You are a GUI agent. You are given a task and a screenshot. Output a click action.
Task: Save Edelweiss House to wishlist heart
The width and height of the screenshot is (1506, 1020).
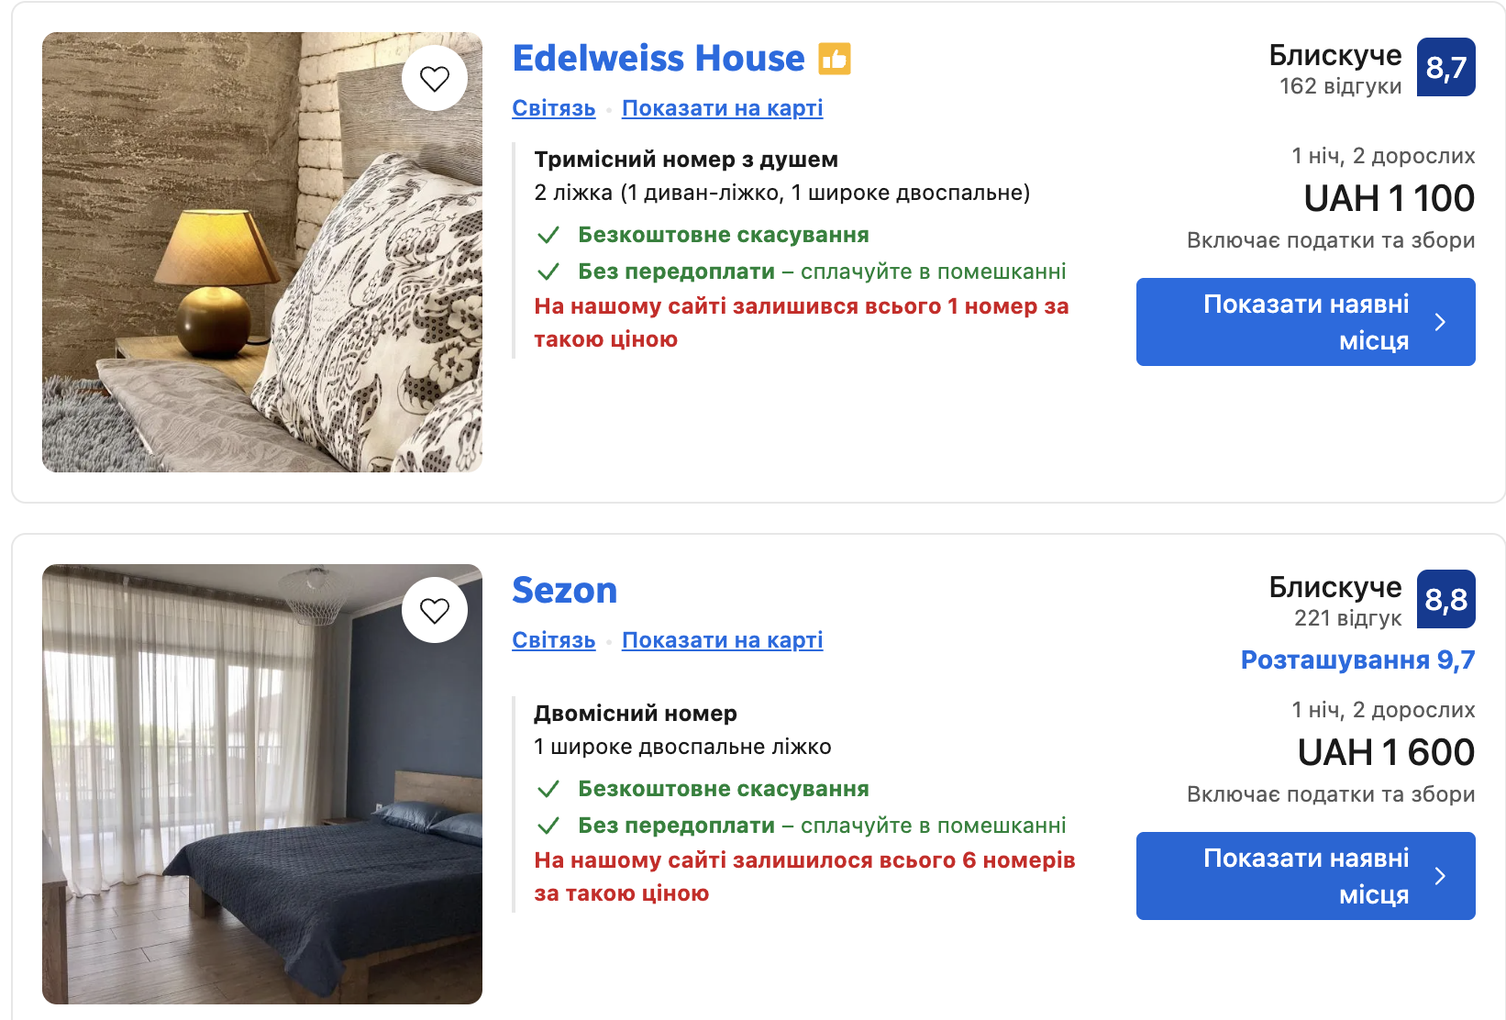pyautogui.click(x=435, y=79)
